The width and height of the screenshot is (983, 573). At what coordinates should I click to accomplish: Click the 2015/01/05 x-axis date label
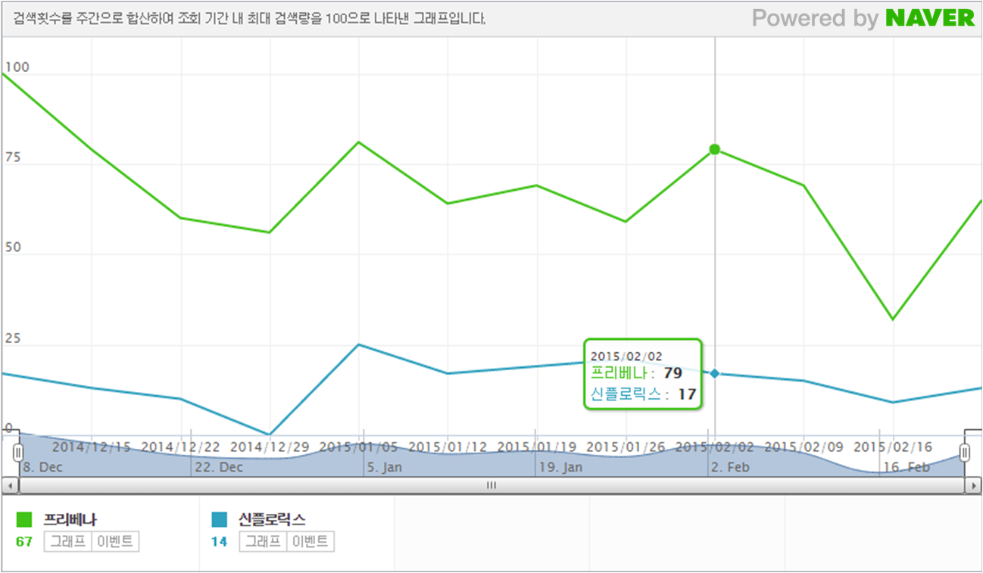coord(359,447)
